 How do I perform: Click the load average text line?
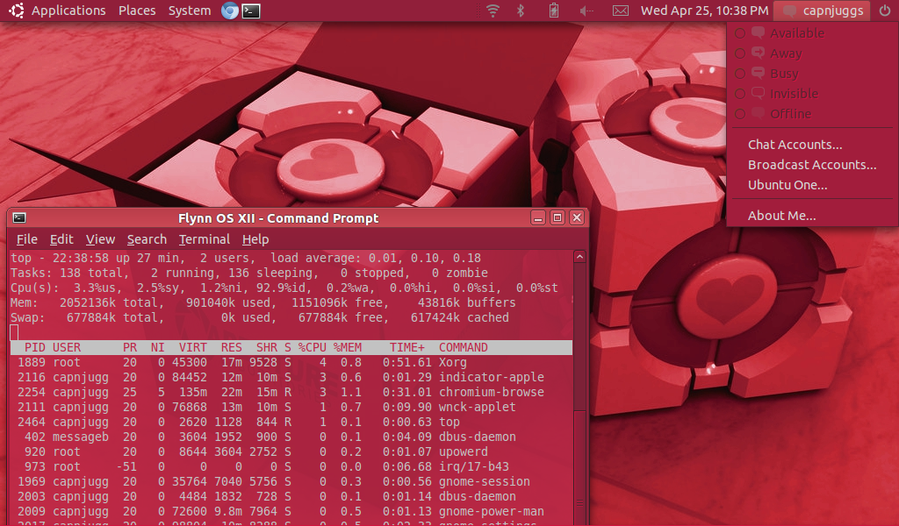[x=246, y=258]
